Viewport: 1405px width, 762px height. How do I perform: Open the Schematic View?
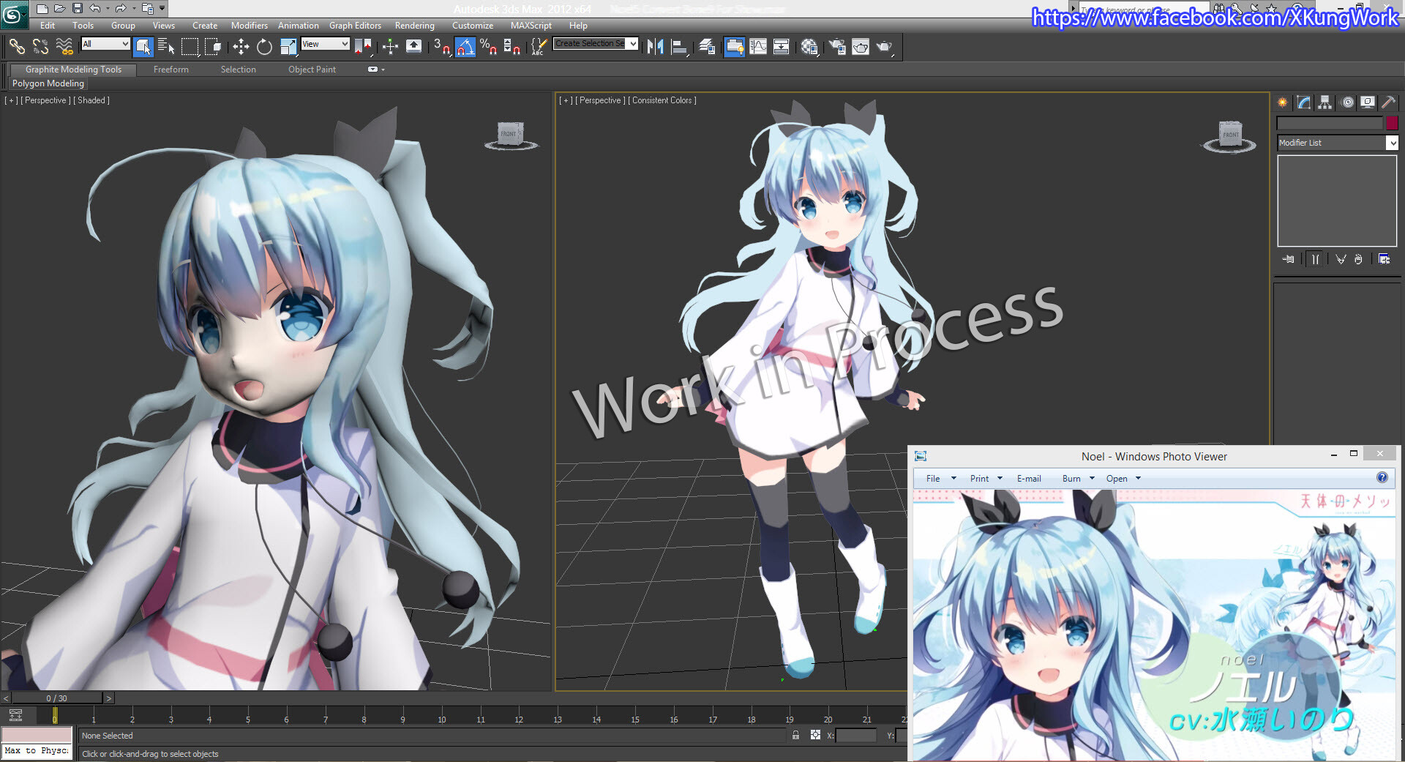(x=782, y=47)
